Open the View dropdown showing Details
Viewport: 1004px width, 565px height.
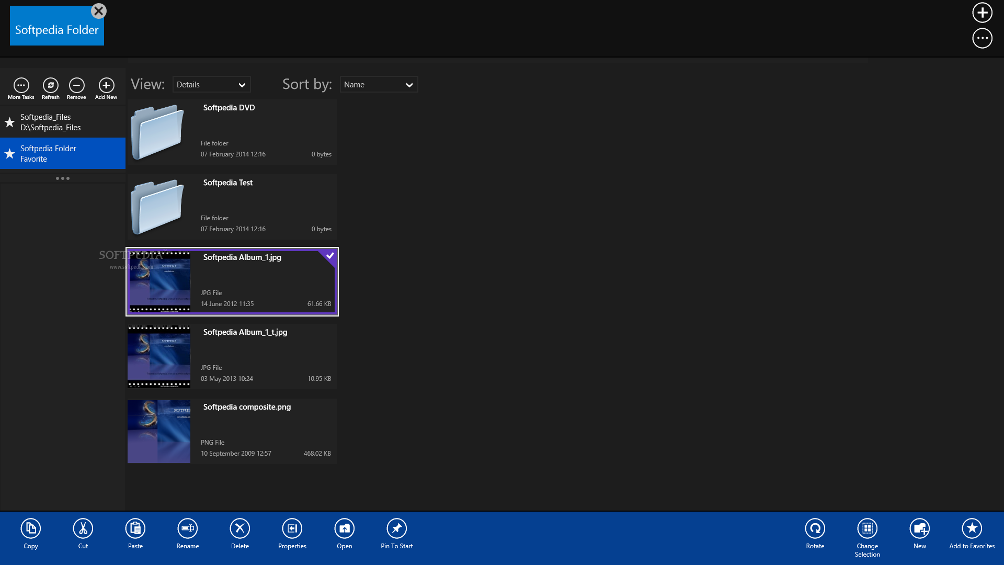(x=212, y=85)
